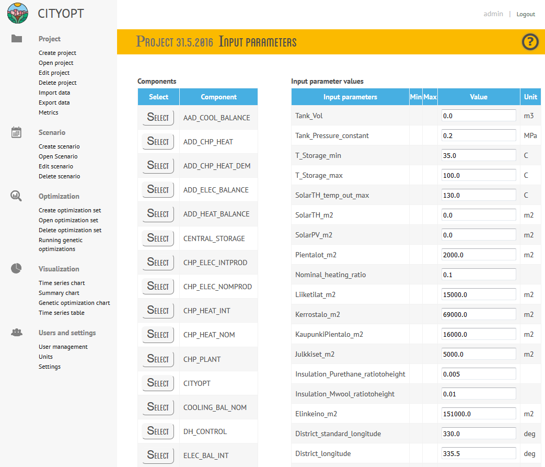
Task: Open the Import data menu item
Action: click(54, 93)
